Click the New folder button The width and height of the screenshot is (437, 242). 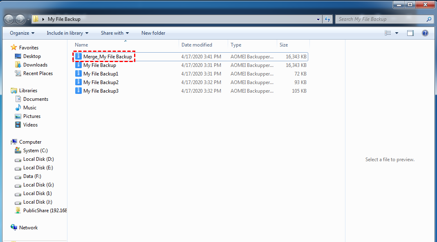(153, 33)
